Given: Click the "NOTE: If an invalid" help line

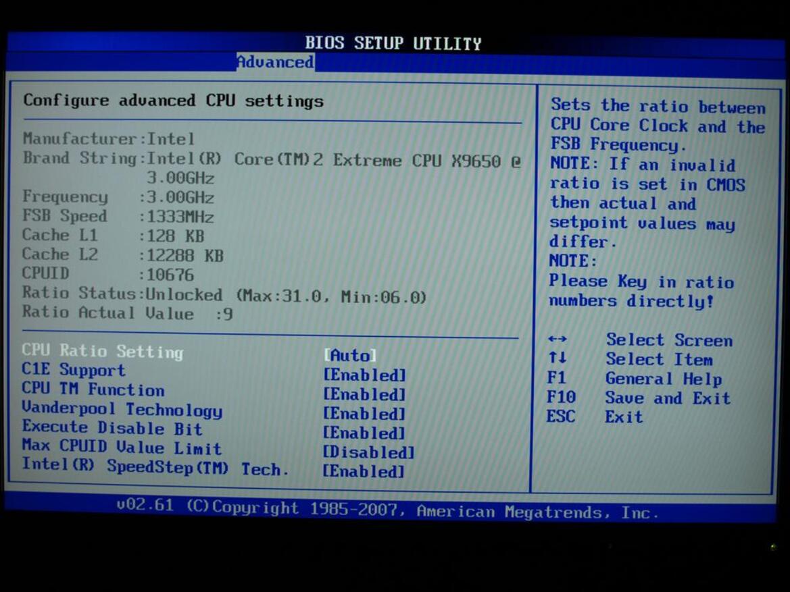Looking at the screenshot, I should tap(643, 164).
